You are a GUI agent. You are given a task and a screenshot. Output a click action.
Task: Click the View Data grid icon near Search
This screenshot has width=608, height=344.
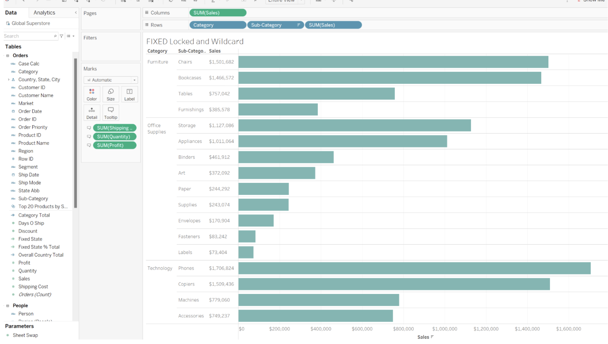click(68, 36)
